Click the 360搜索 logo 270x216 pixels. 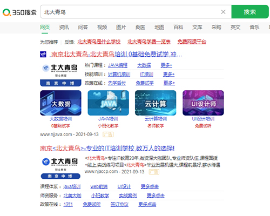tap(19, 12)
